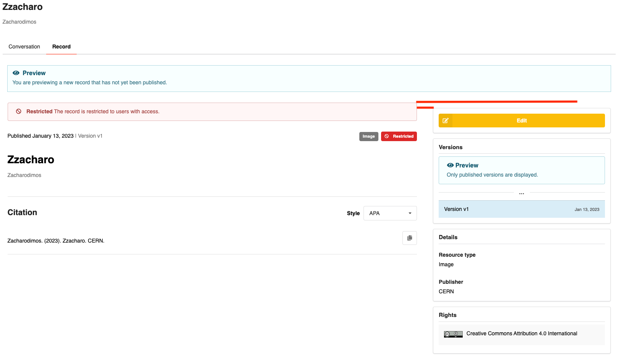Select the Record tab
Image resolution: width=621 pixels, height=357 pixels.
click(x=61, y=47)
